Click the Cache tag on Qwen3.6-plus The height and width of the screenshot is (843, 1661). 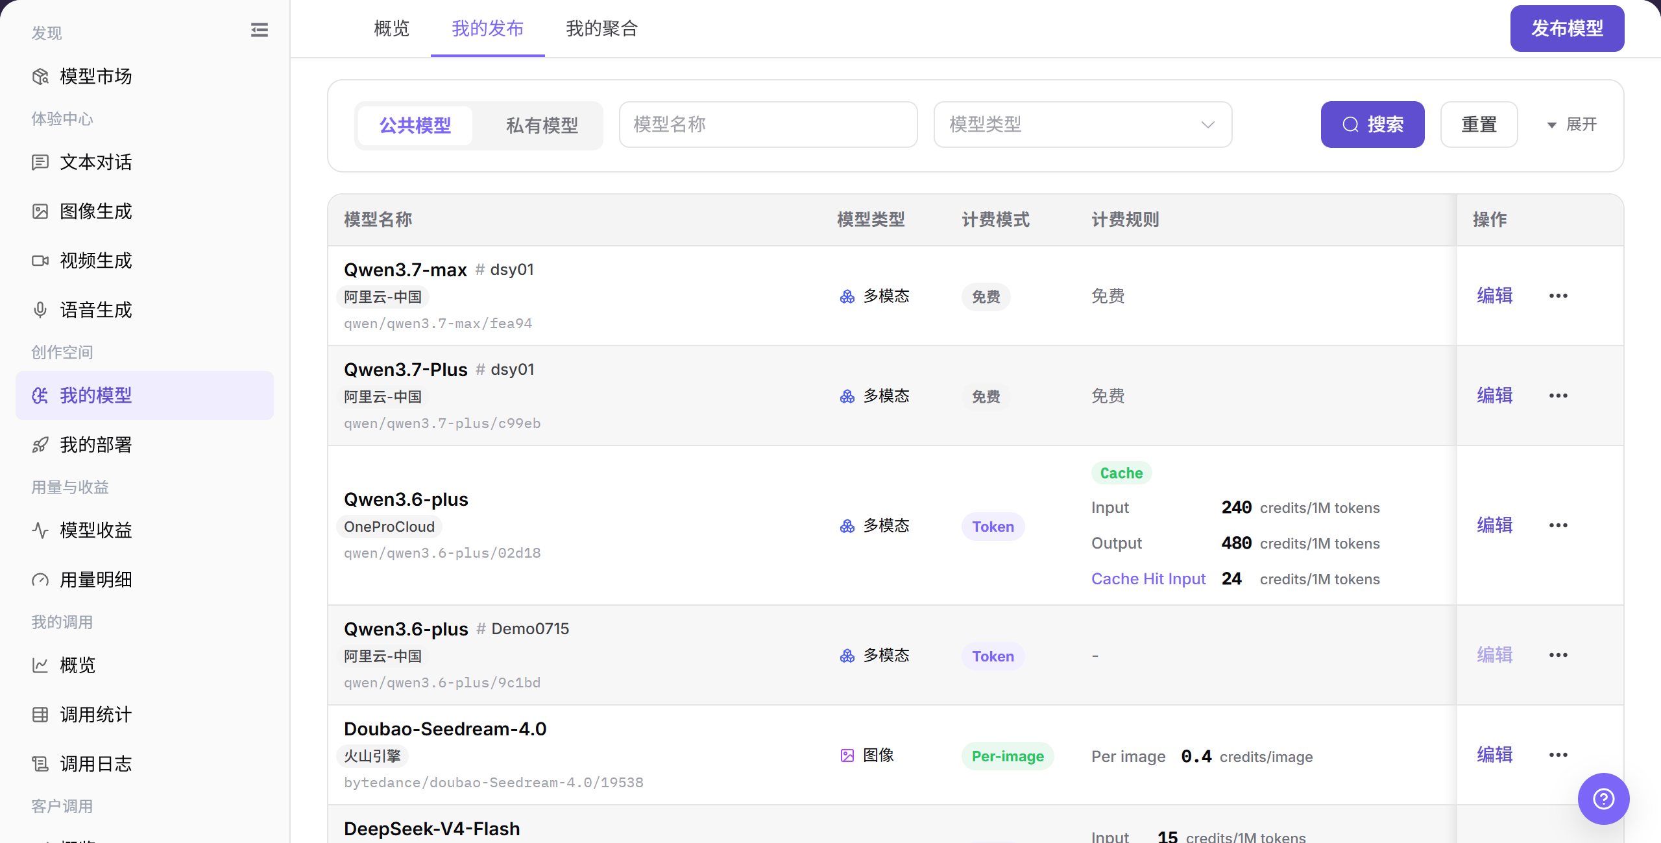tap(1121, 473)
